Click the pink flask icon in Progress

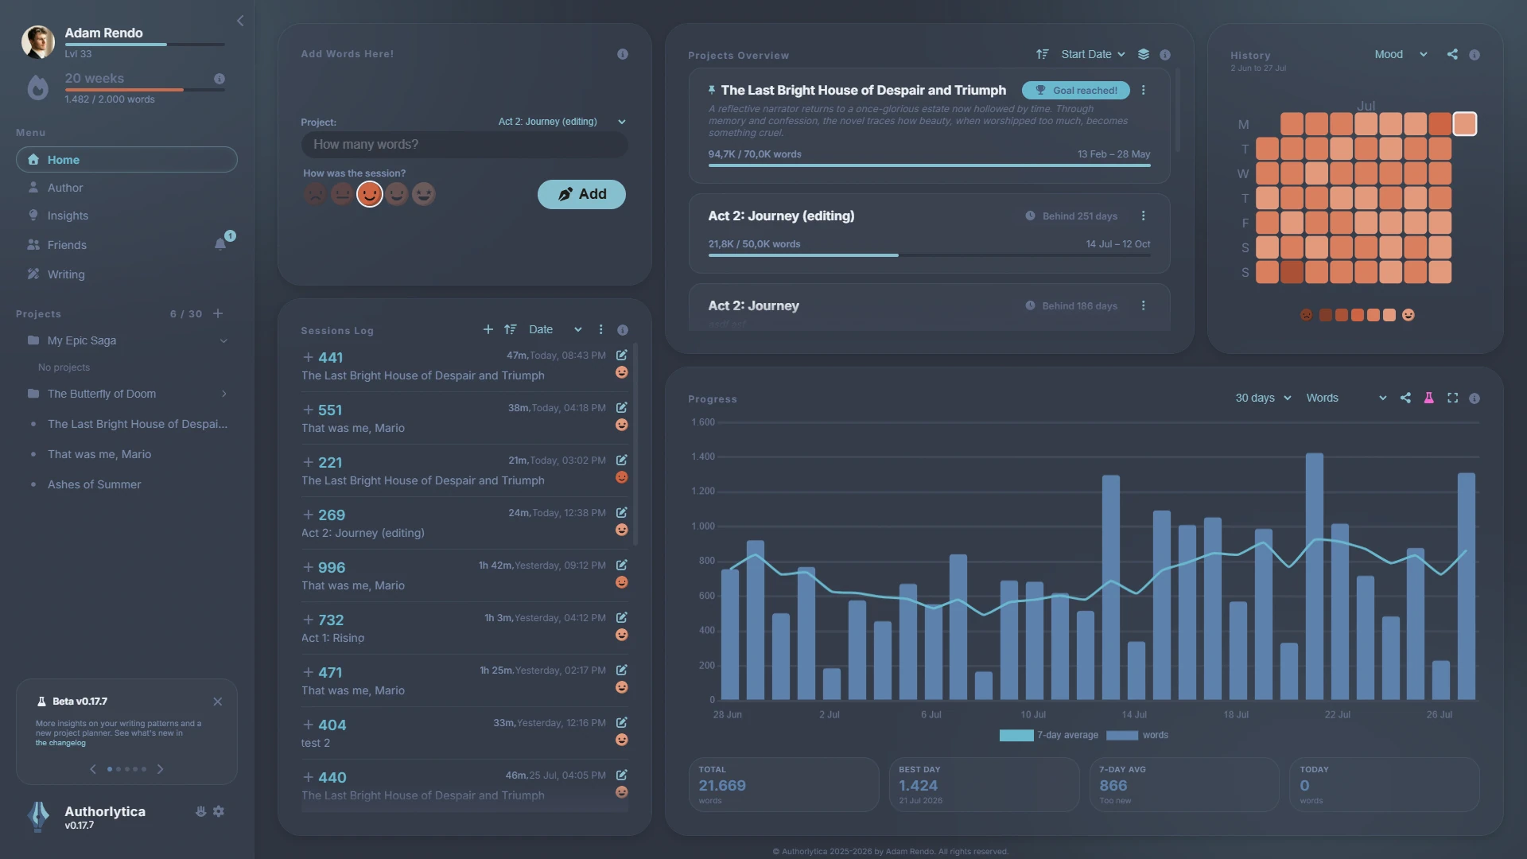[1429, 398]
